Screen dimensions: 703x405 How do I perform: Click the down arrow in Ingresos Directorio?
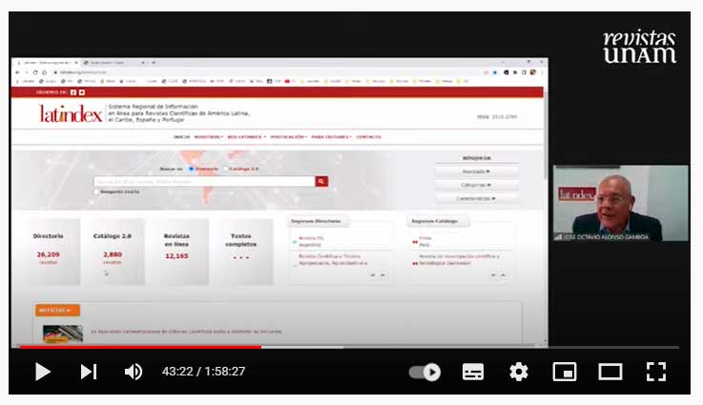click(373, 275)
